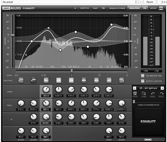Click the host plus button
Screen dimensions: 167x142
[x=141, y=2]
